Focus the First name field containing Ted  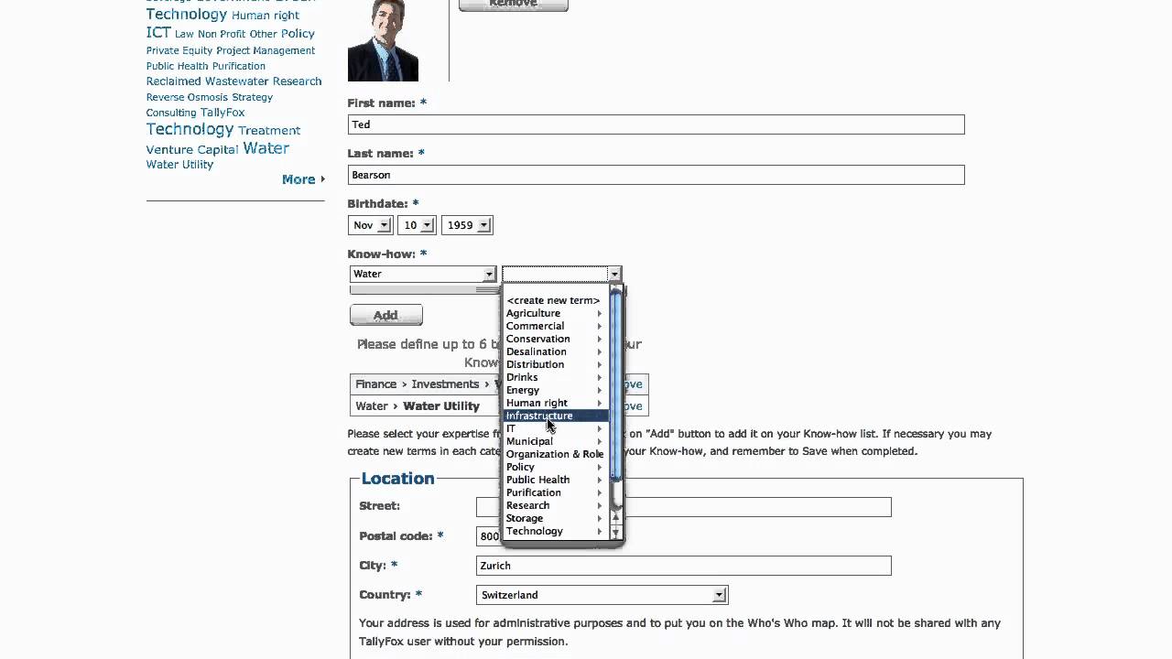pyautogui.click(x=656, y=124)
